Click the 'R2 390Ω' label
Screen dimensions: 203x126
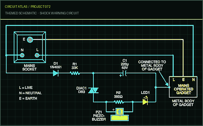point(118,94)
